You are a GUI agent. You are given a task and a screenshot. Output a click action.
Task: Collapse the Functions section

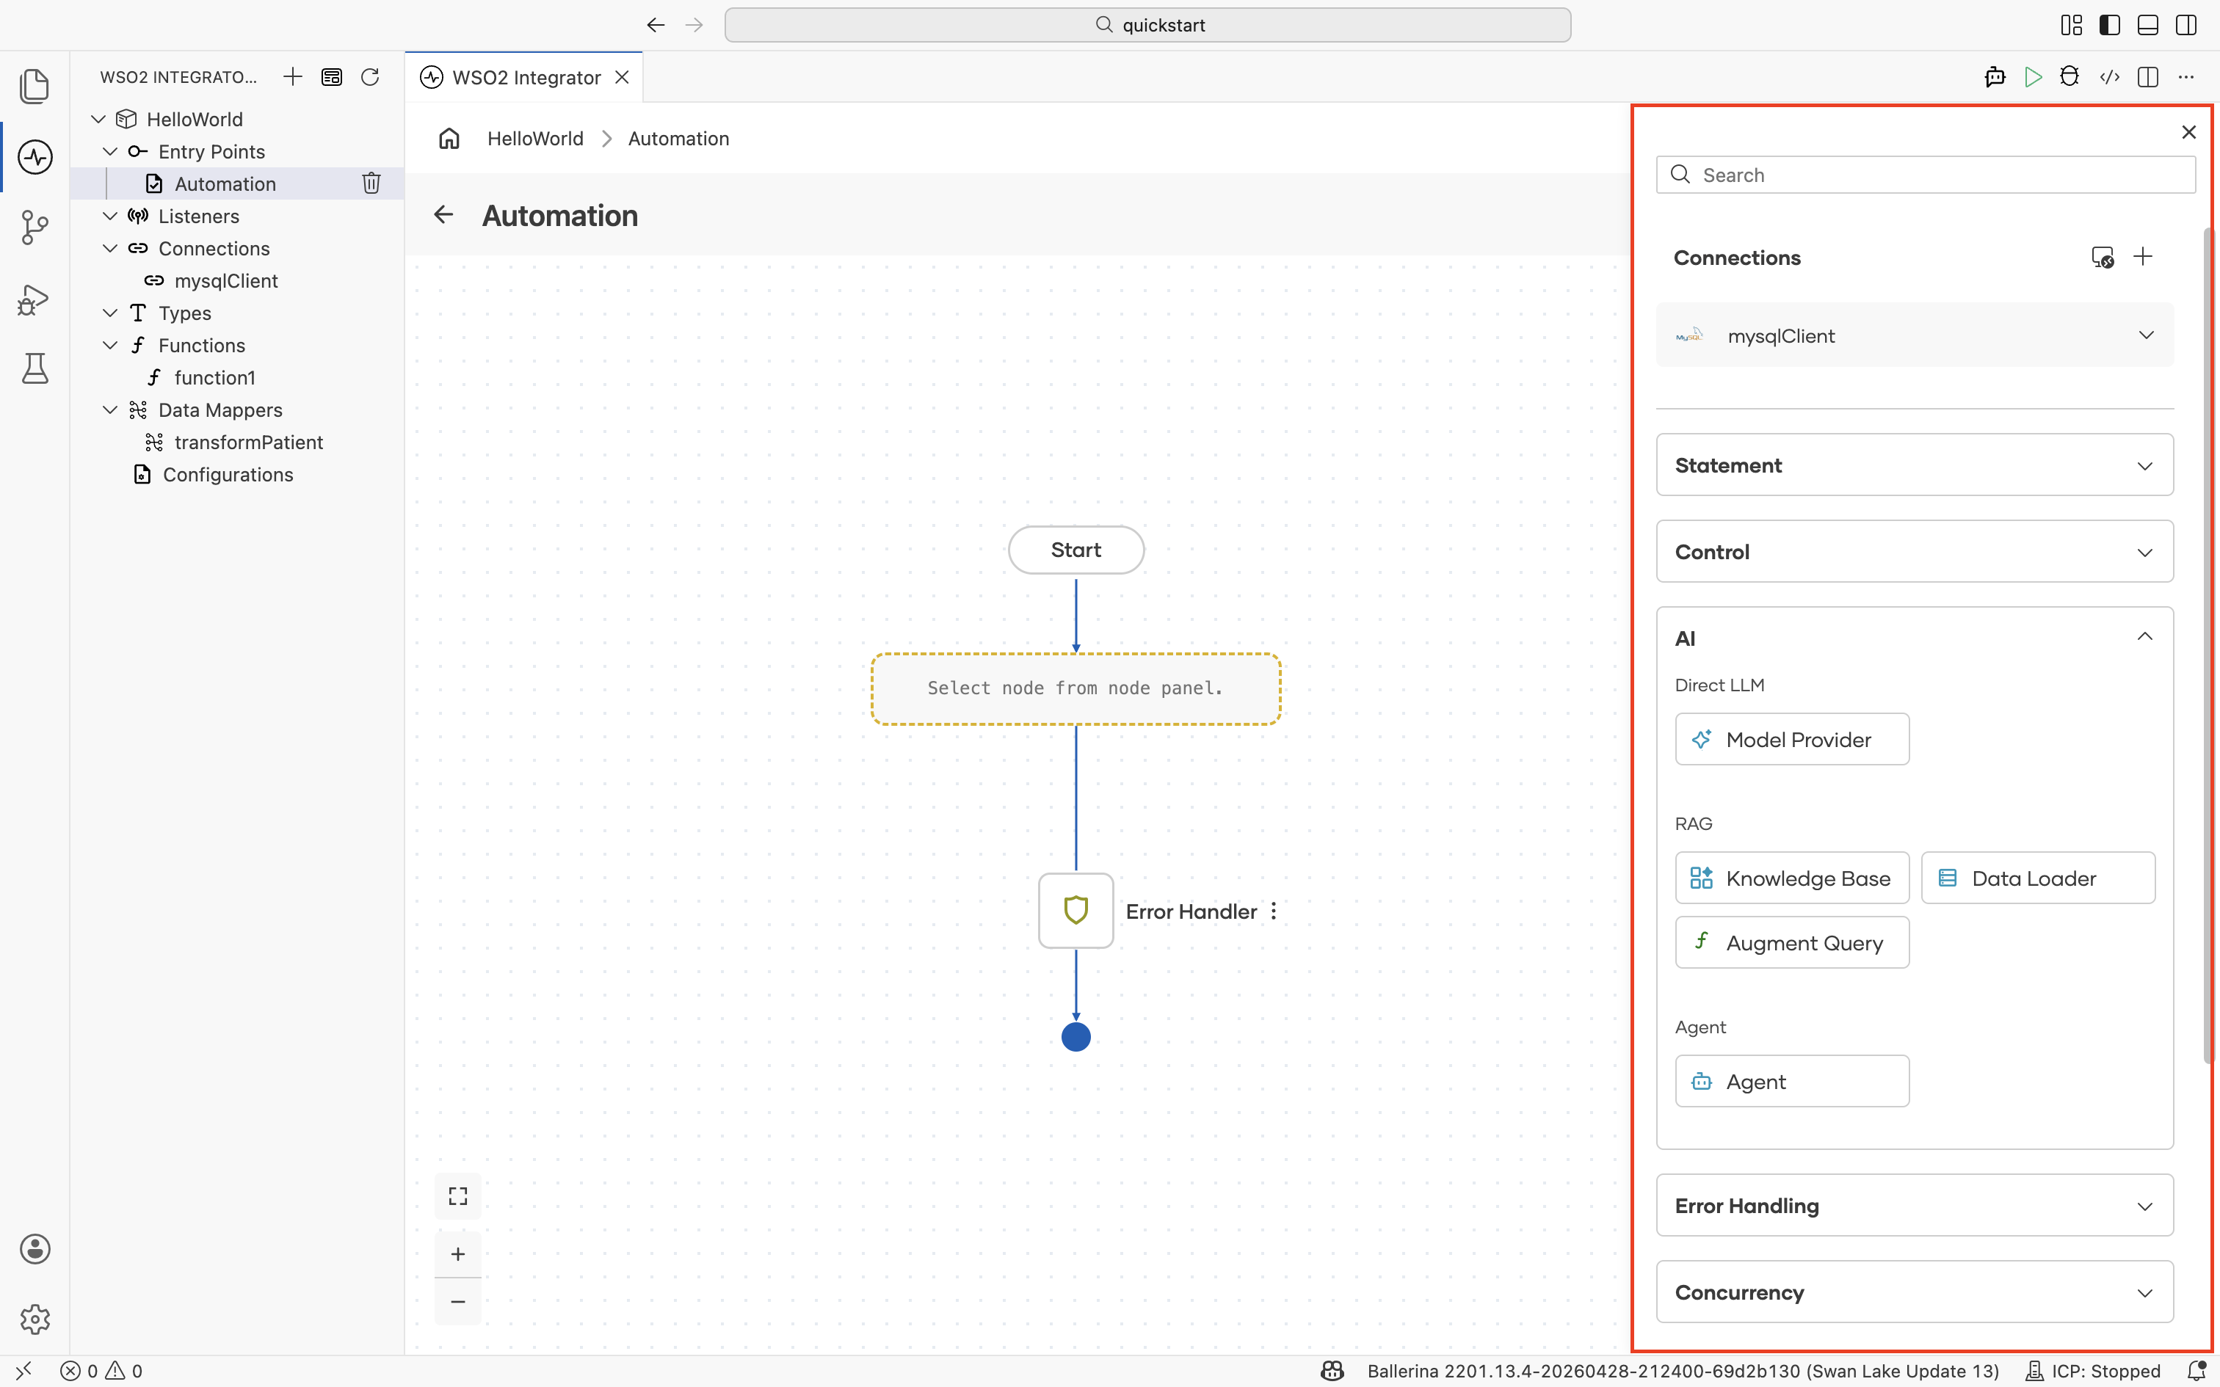coord(110,345)
